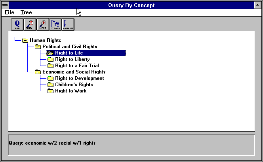Click the Children's Rights folder icon
This screenshot has height=162, width=263.
coord(50,85)
